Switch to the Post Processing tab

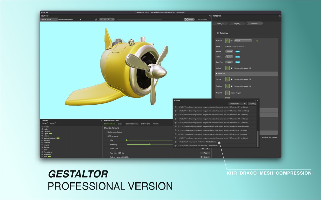tap(131, 124)
